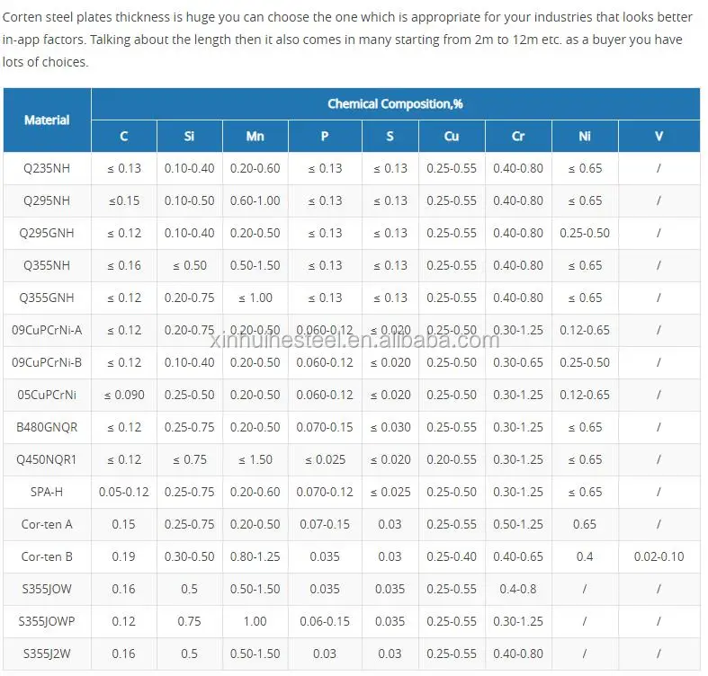Click the 09CuPCrNi-B material cell
The width and height of the screenshot is (708, 676).
click(x=47, y=362)
